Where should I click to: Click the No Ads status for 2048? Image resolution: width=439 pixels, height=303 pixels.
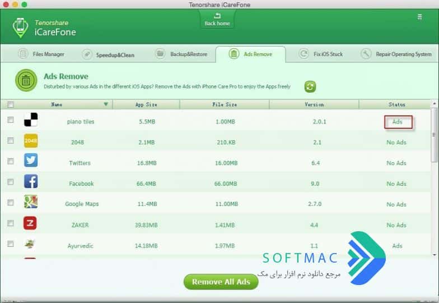tap(396, 143)
